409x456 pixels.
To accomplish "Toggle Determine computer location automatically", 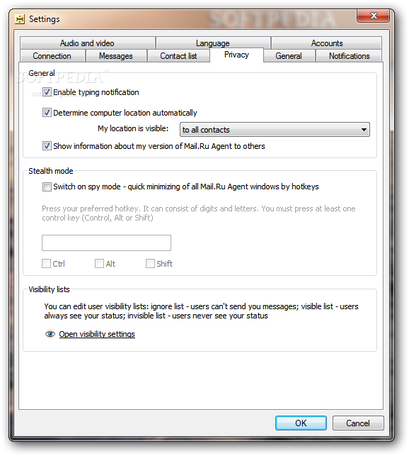I will click(47, 112).
